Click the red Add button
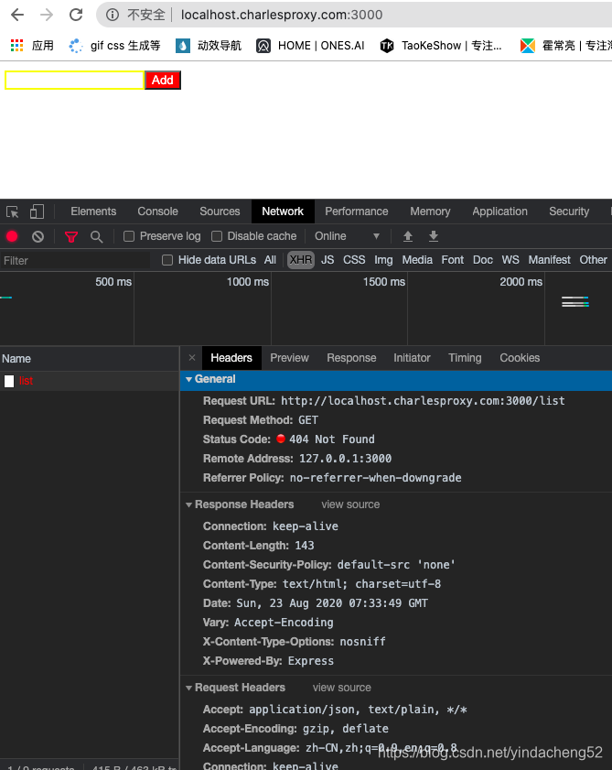The height and width of the screenshot is (770, 612). (163, 80)
